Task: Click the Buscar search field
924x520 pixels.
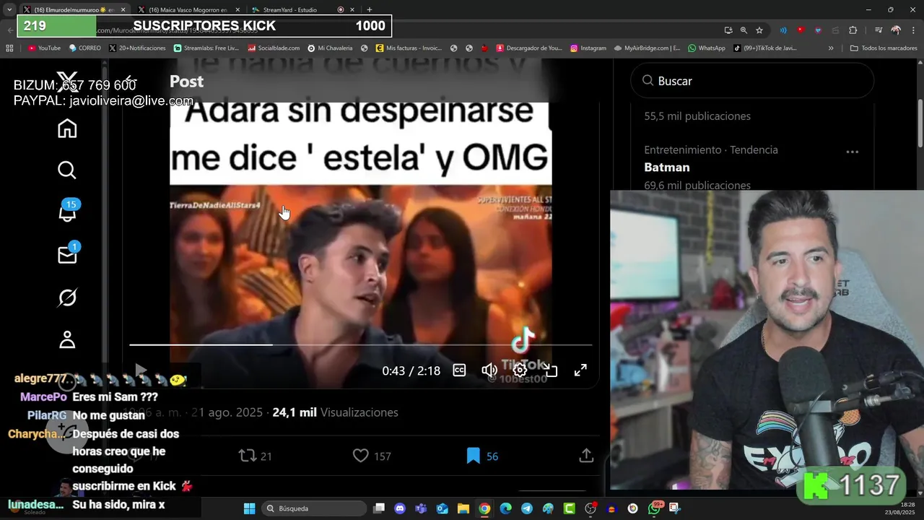Action: [x=752, y=81]
